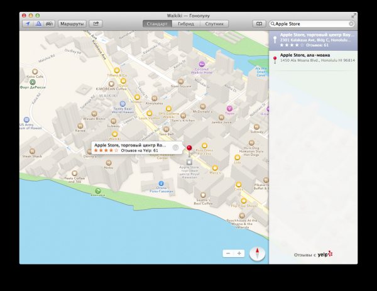Select Tiffany & Co map marker

tap(117, 70)
